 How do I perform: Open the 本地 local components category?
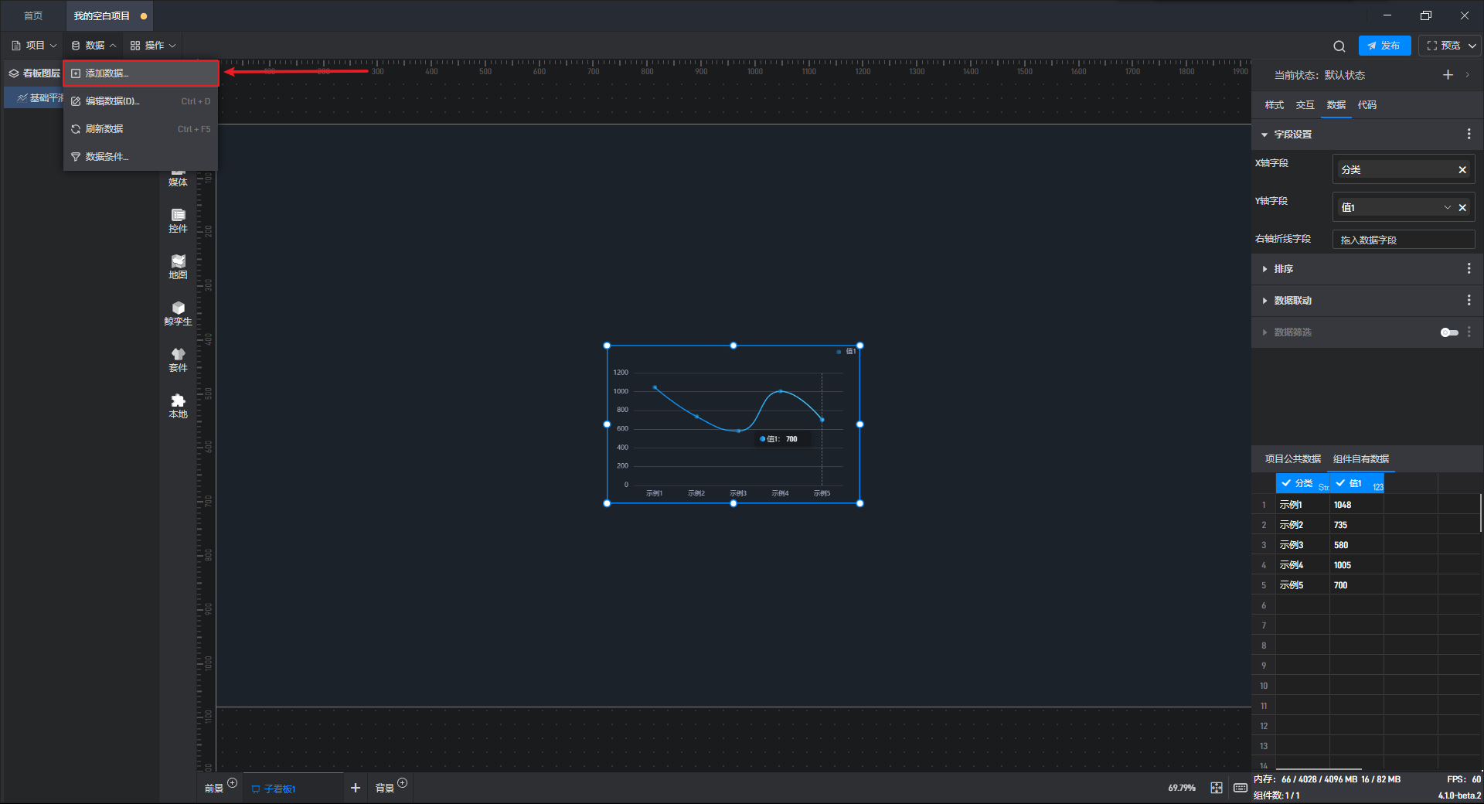178,407
